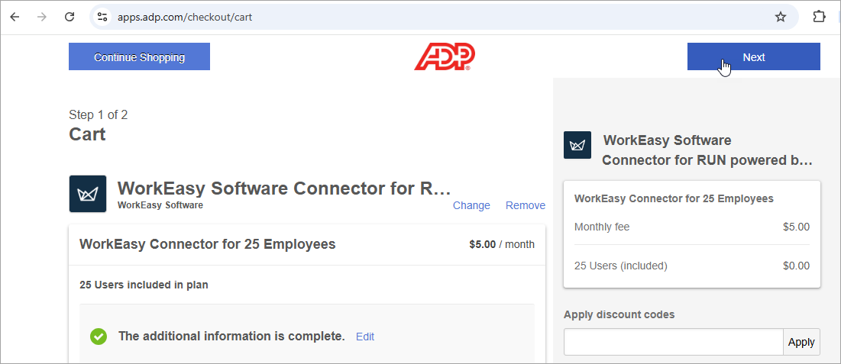The height and width of the screenshot is (364, 841).
Task: Click '25 Users included in plan' text
Action: pyautogui.click(x=144, y=285)
